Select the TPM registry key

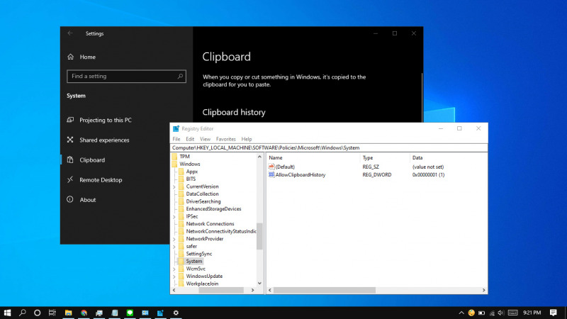184,157
